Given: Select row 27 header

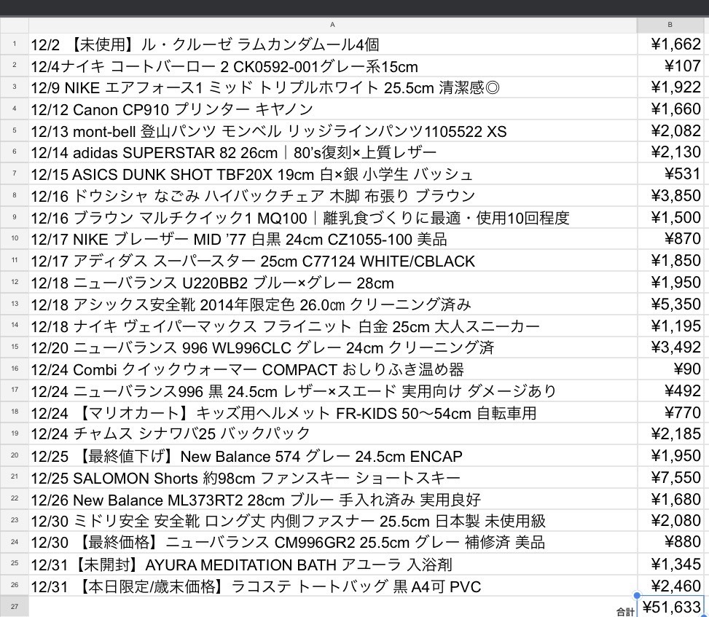Looking at the screenshot, I should [15, 607].
